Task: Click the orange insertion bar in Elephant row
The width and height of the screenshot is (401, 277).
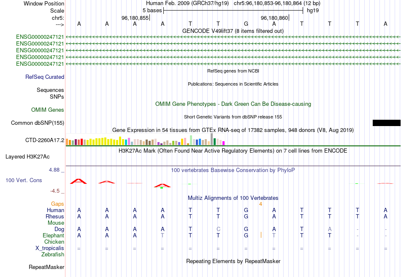Action: (x=261, y=235)
